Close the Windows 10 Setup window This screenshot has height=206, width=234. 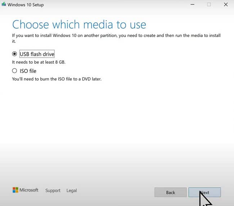(226, 4)
